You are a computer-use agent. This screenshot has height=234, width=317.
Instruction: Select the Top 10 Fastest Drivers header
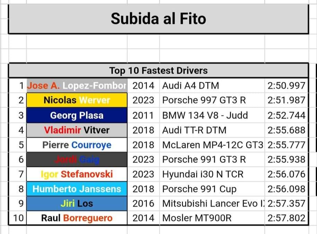click(158, 71)
